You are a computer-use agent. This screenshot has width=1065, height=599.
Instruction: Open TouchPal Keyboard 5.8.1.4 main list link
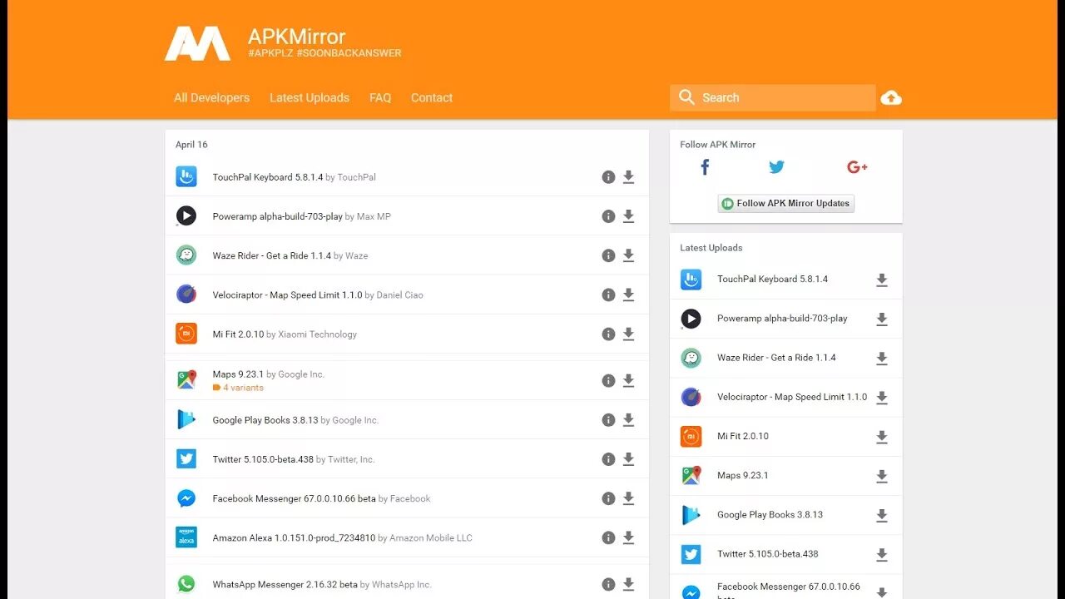268,177
